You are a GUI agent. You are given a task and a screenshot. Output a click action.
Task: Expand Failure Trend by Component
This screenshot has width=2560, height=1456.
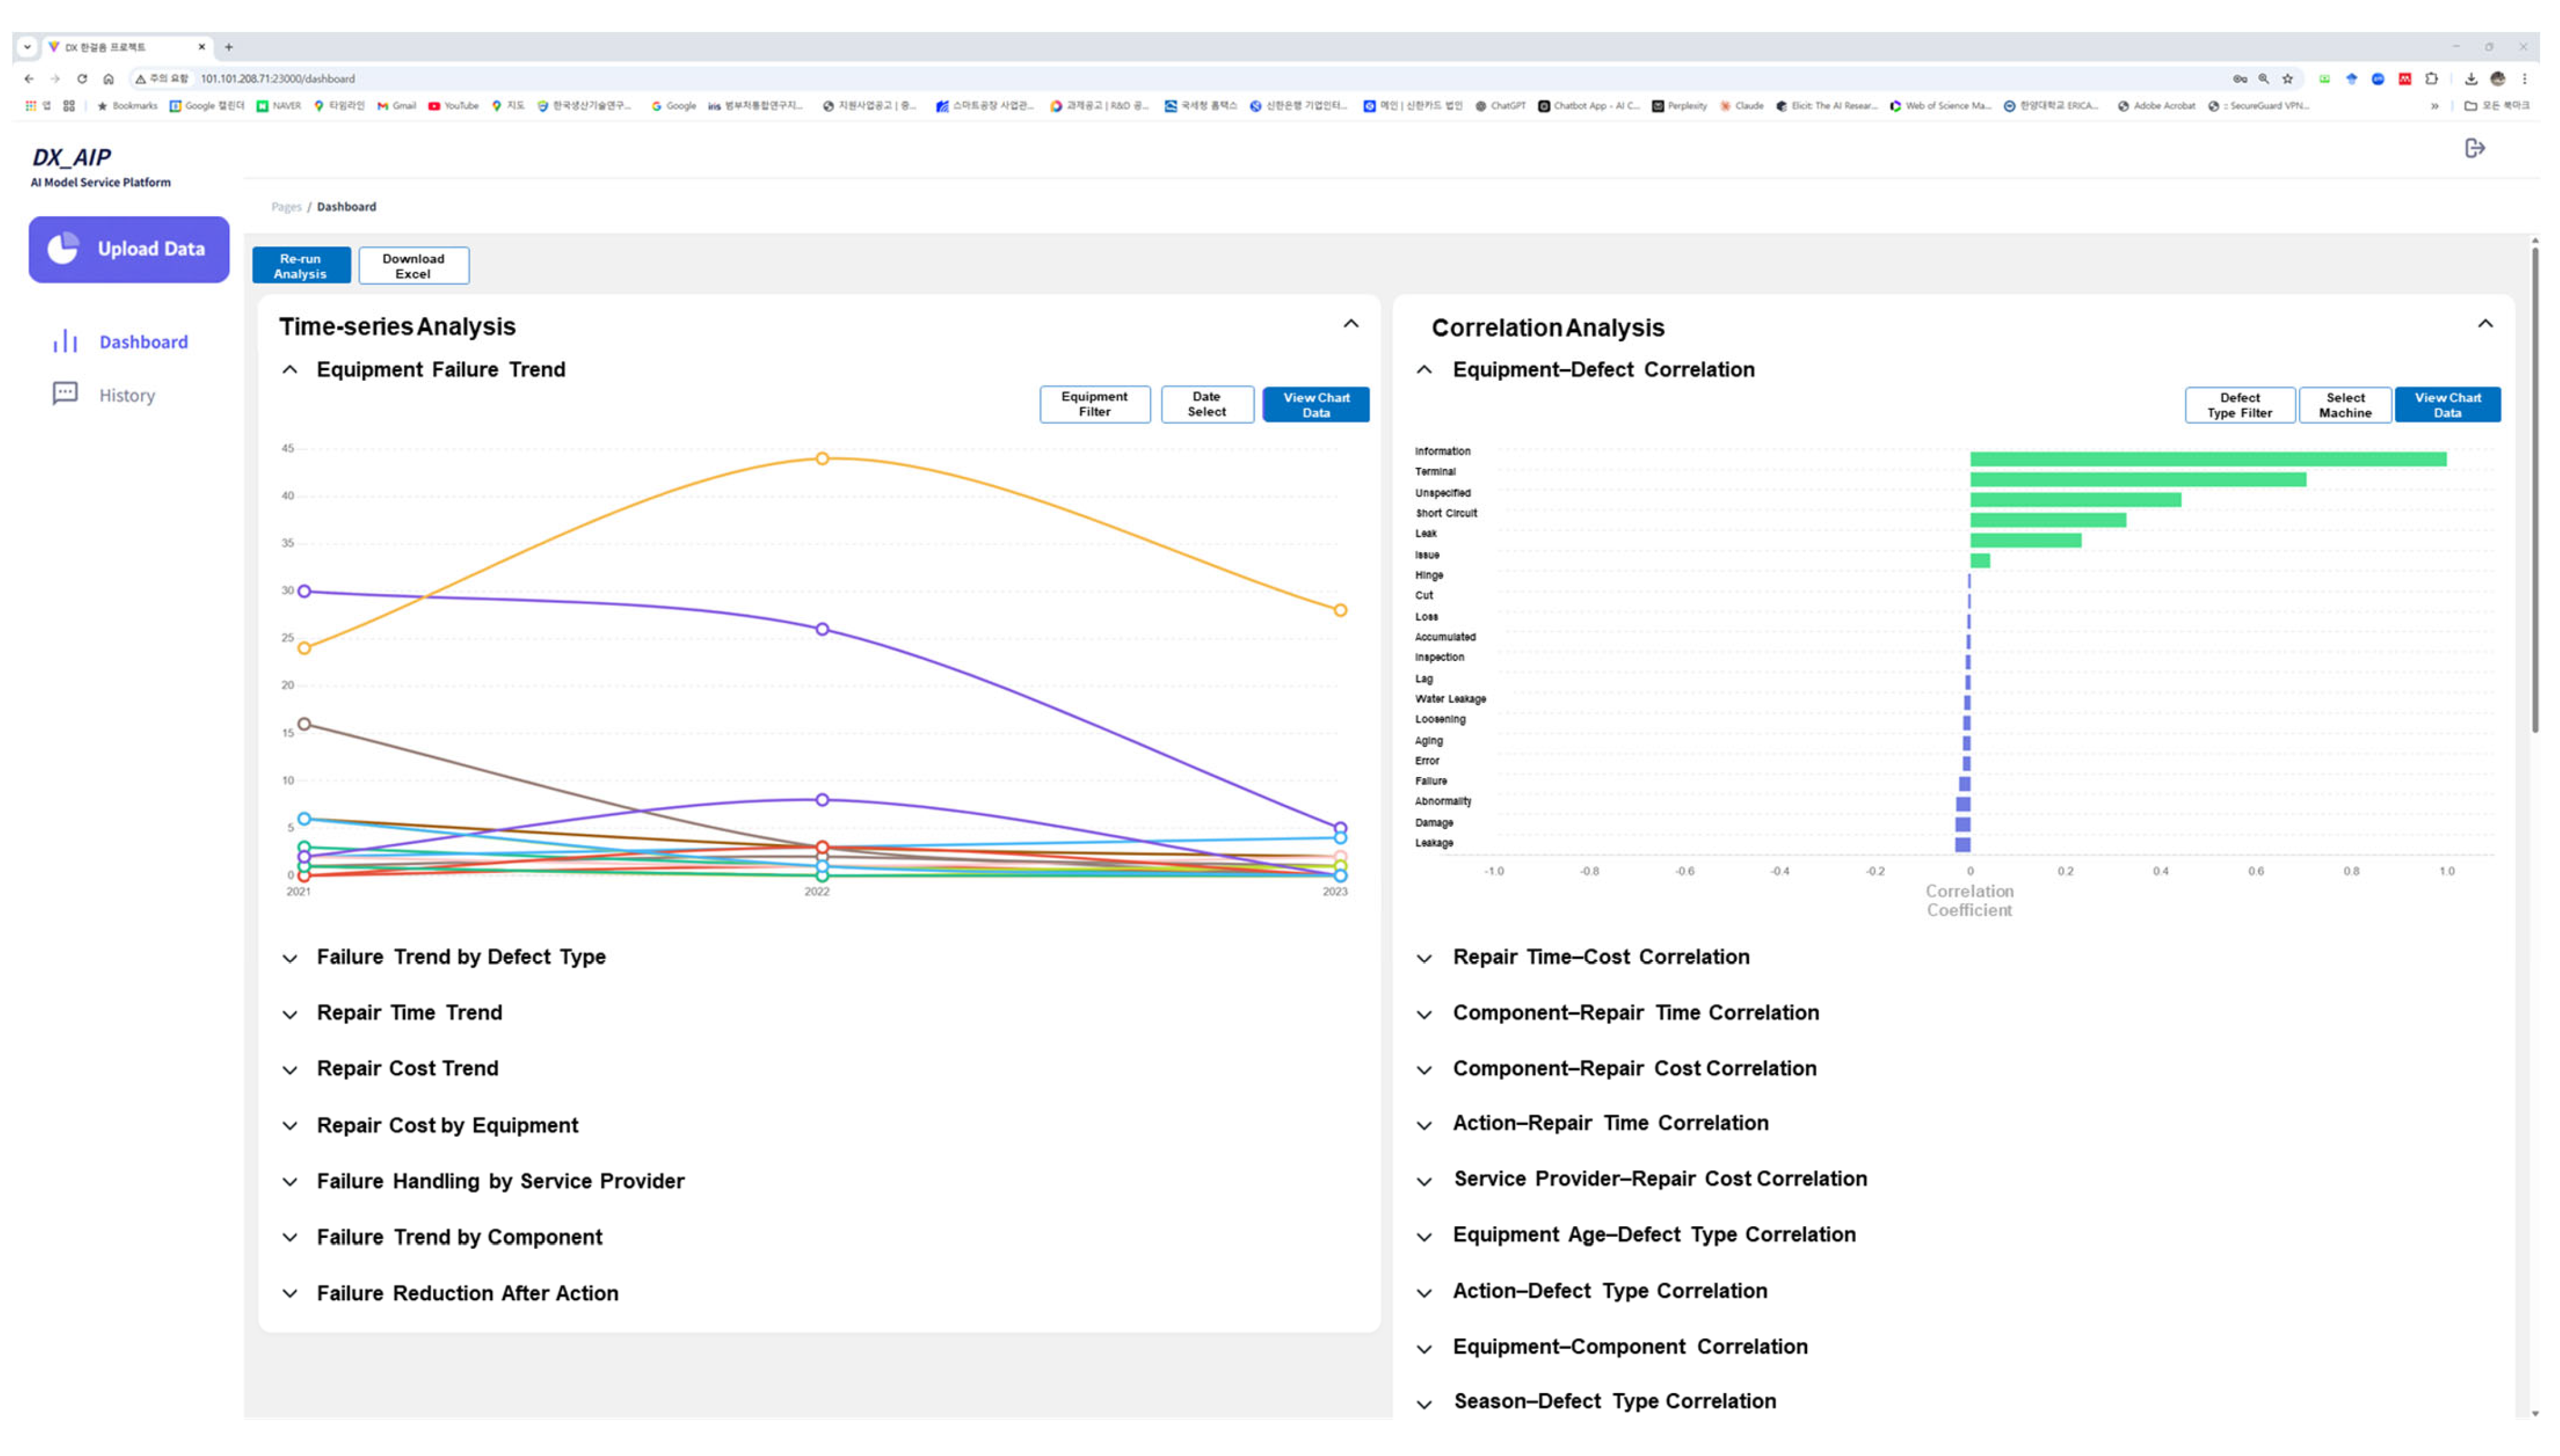(290, 1237)
